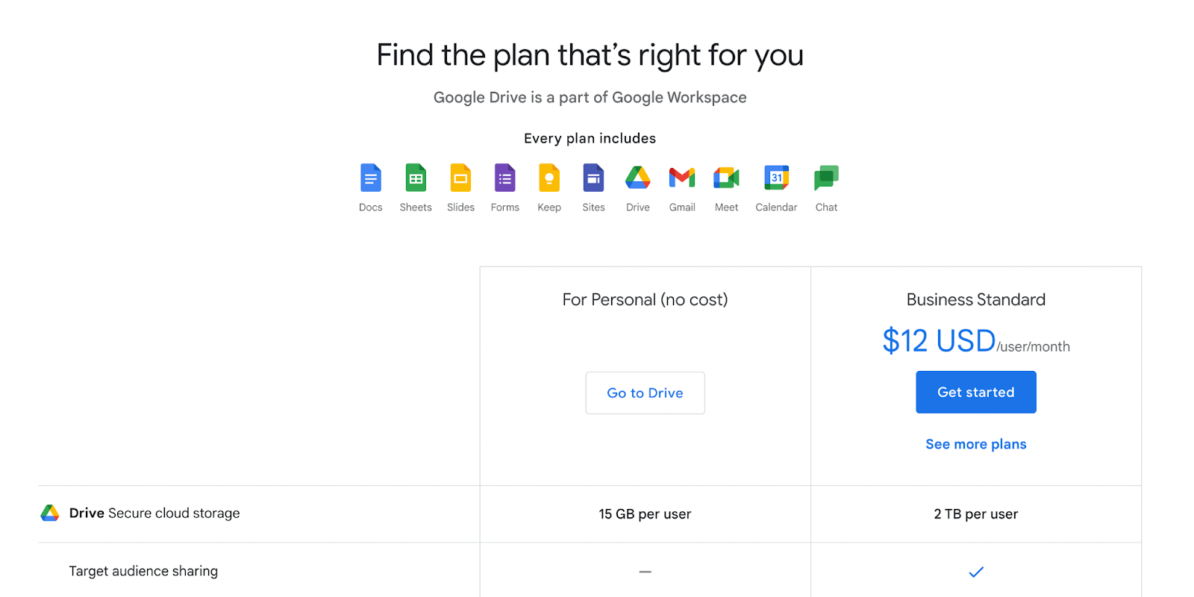Click the Chat icon

(825, 178)
